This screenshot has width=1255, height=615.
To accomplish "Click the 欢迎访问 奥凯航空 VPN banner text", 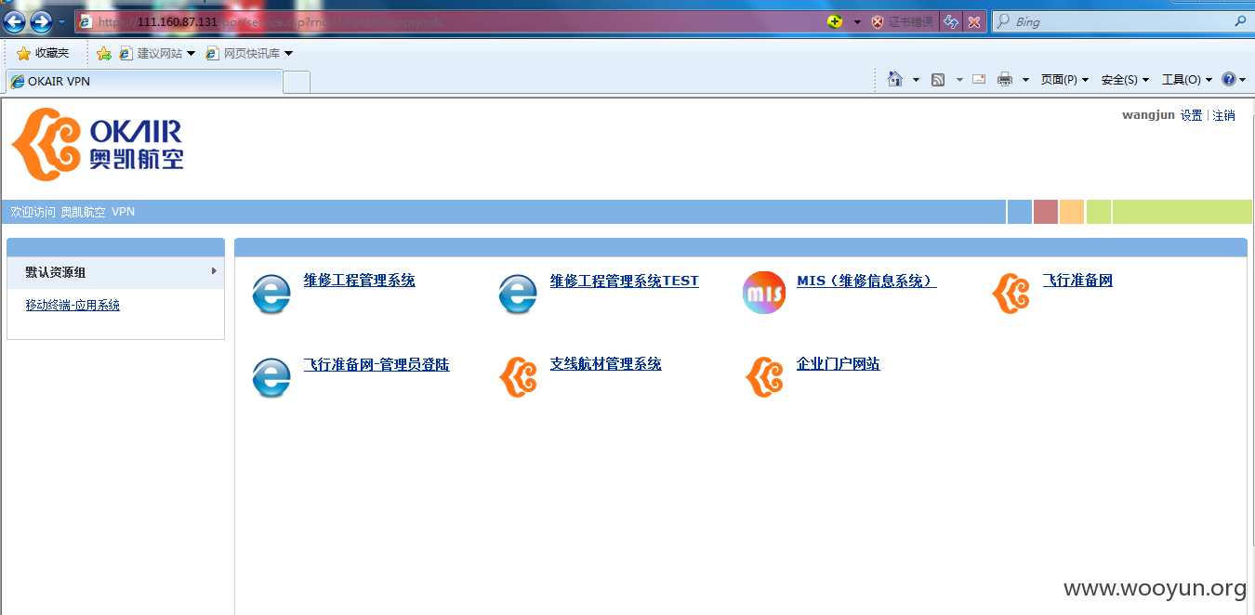I will tap(73, 212).
